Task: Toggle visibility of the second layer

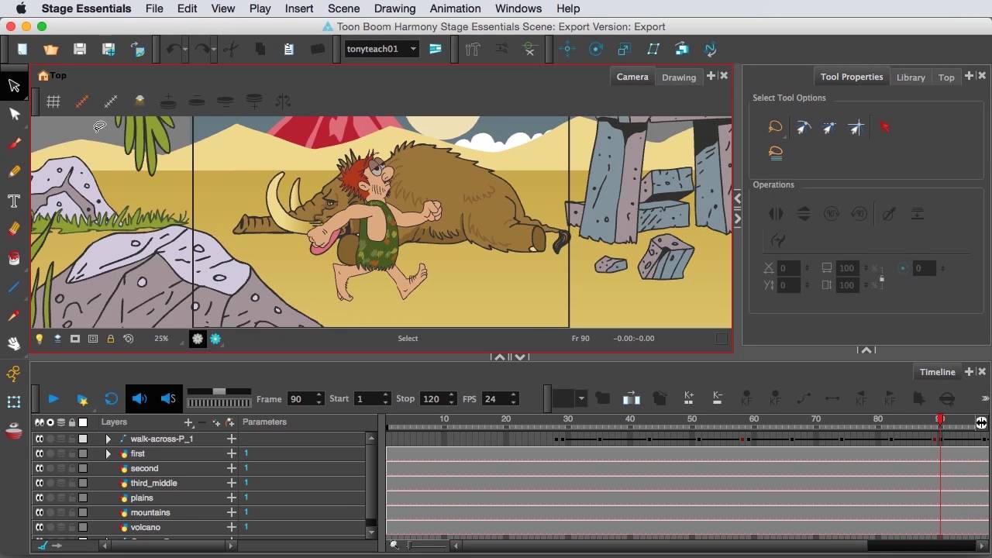Action: point(39,468)
